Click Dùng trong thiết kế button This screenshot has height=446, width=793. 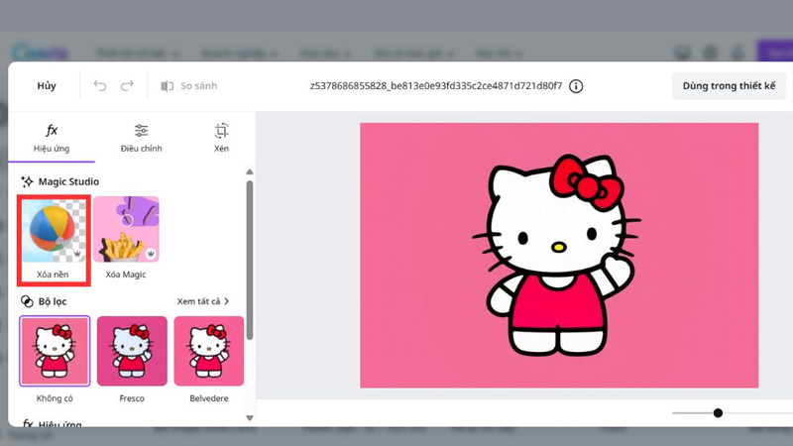tap(729, 86)
